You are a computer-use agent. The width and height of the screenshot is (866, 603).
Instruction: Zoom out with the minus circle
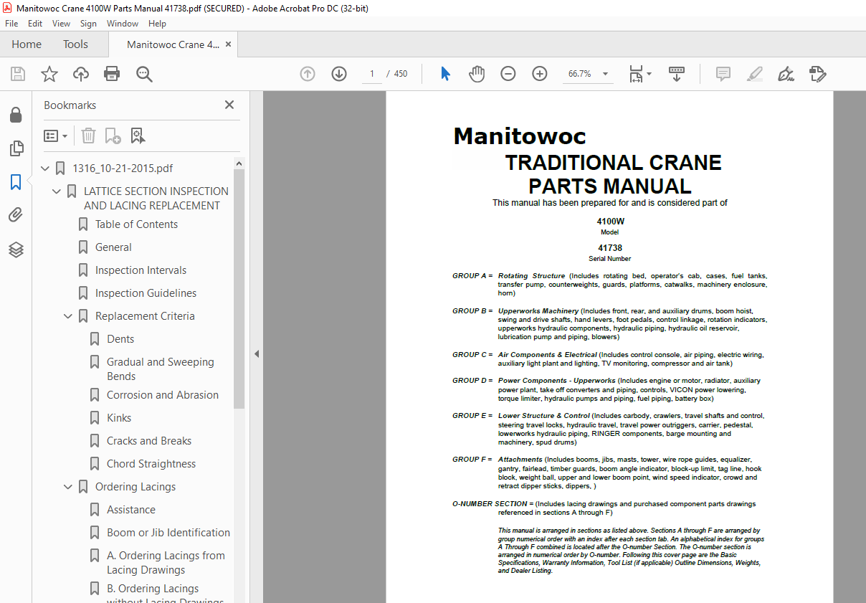click(x=508, y=74)
